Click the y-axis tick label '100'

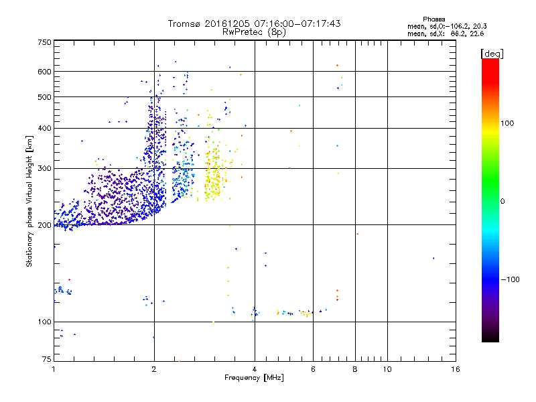[44, 322]
